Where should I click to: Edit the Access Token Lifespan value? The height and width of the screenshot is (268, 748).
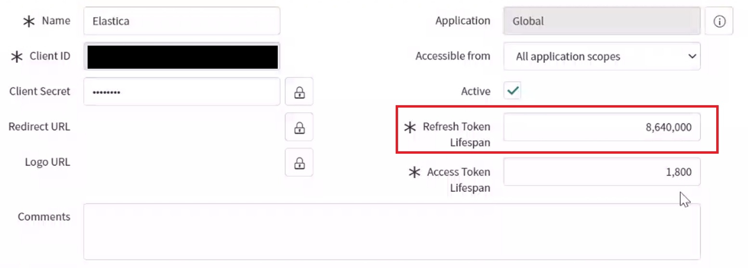[x=602, y=171]
